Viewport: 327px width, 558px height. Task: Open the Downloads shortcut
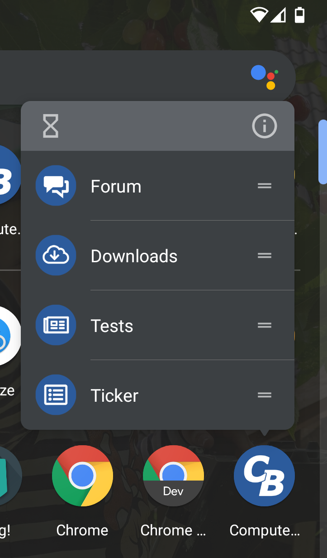point(157,255)
